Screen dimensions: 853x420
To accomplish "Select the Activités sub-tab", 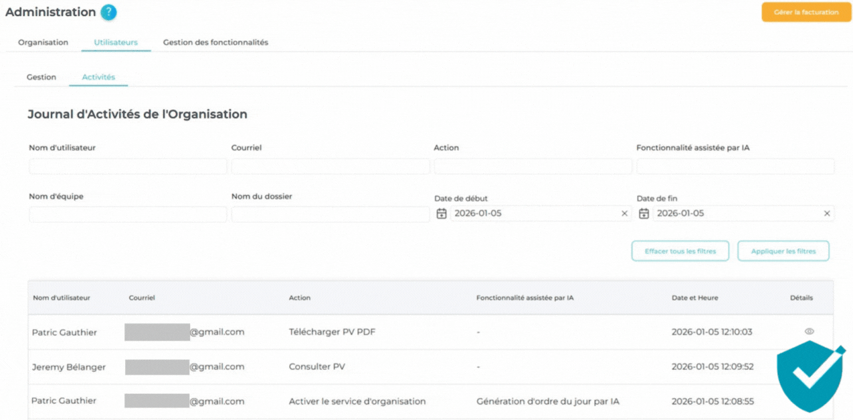I will tap(98, 77).
